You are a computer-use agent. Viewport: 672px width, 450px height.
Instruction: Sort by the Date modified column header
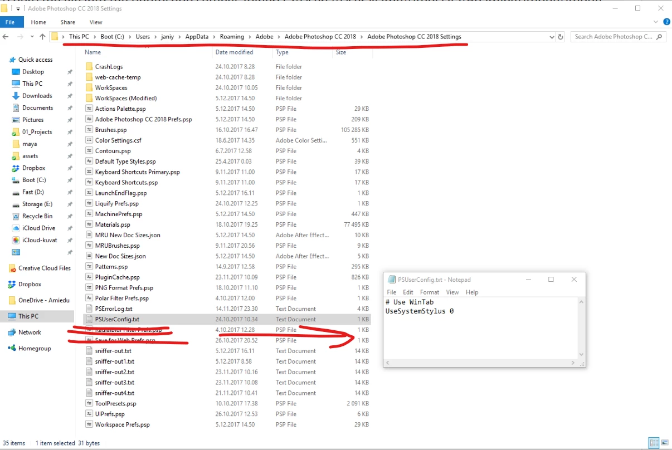click(x=234, y=52)
